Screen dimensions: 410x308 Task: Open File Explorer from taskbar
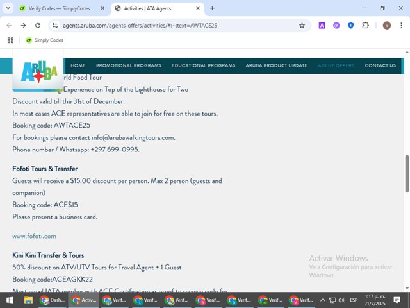pos(28,300)
